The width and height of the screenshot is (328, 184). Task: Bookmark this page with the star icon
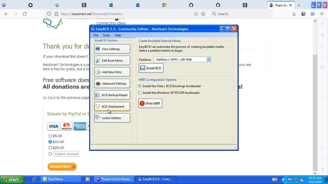tap(203, 14)
